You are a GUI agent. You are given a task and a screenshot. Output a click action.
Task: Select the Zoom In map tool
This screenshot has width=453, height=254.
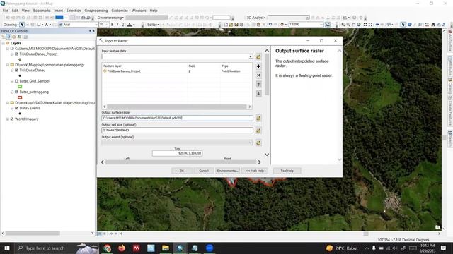click(x=343, y=25)
